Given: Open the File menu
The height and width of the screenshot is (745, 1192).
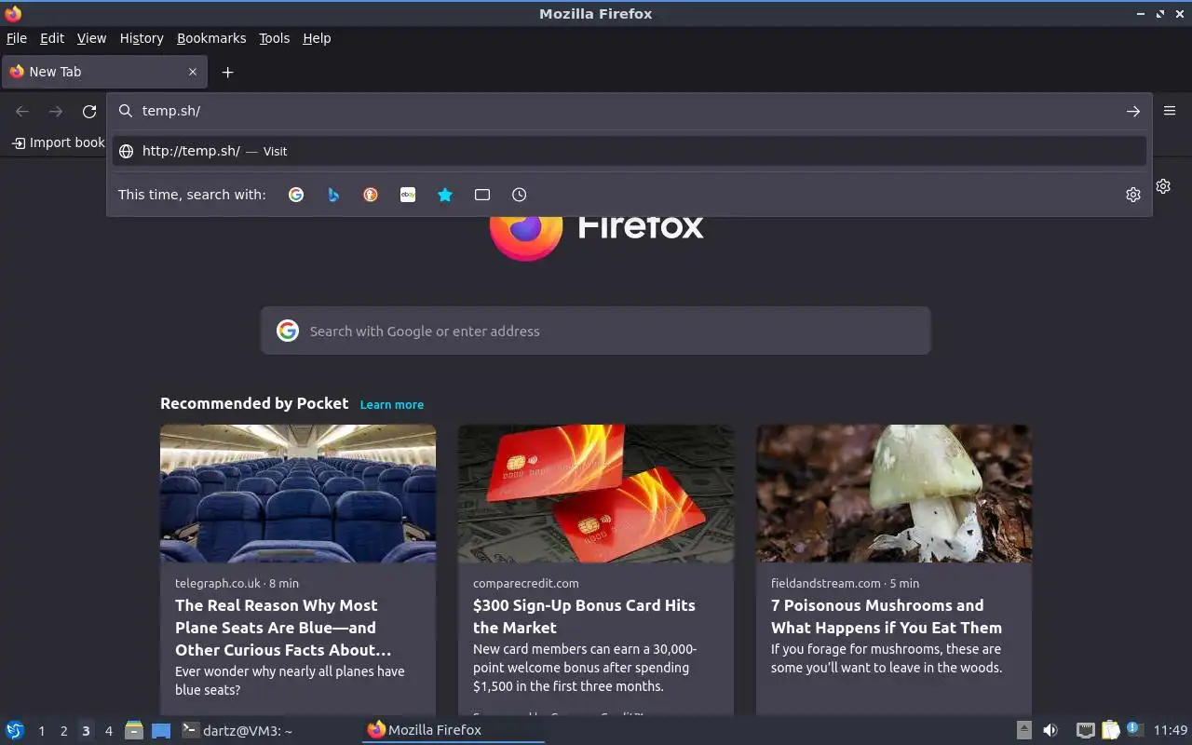Looking at the screenshot, I should (x=17, y=38).
